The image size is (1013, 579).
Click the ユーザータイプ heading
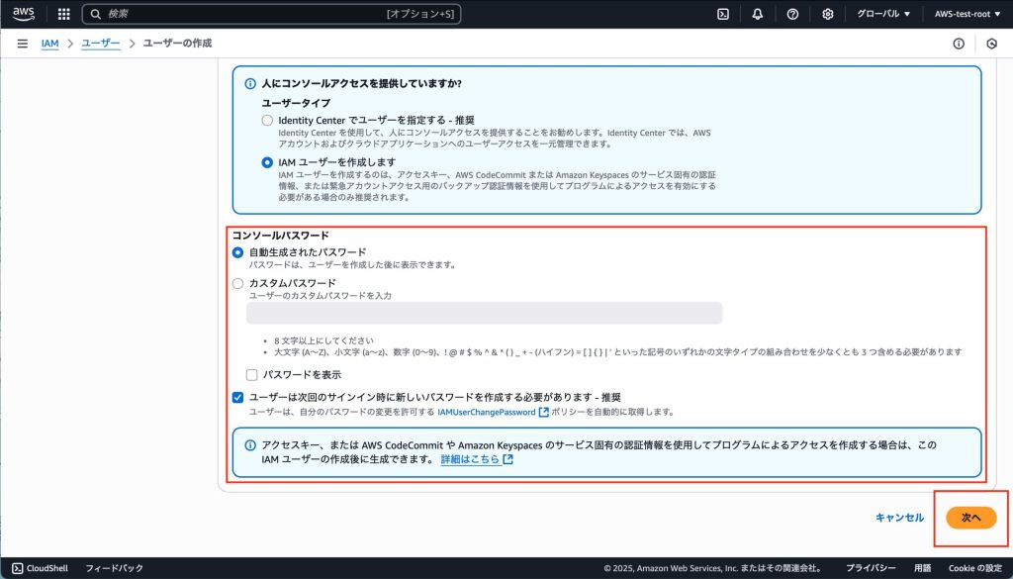(x=296, y=103)
